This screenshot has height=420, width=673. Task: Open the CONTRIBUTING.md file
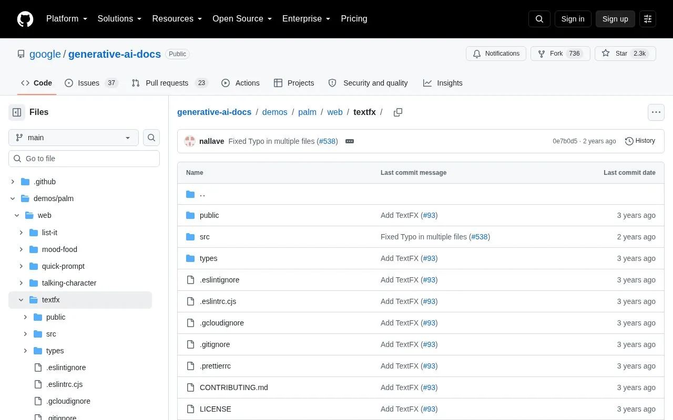pyautogui.click(x=234, y=387)
